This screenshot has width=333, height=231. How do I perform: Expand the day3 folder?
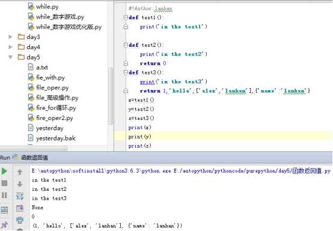pyautogui.click(x=10, y=37)
